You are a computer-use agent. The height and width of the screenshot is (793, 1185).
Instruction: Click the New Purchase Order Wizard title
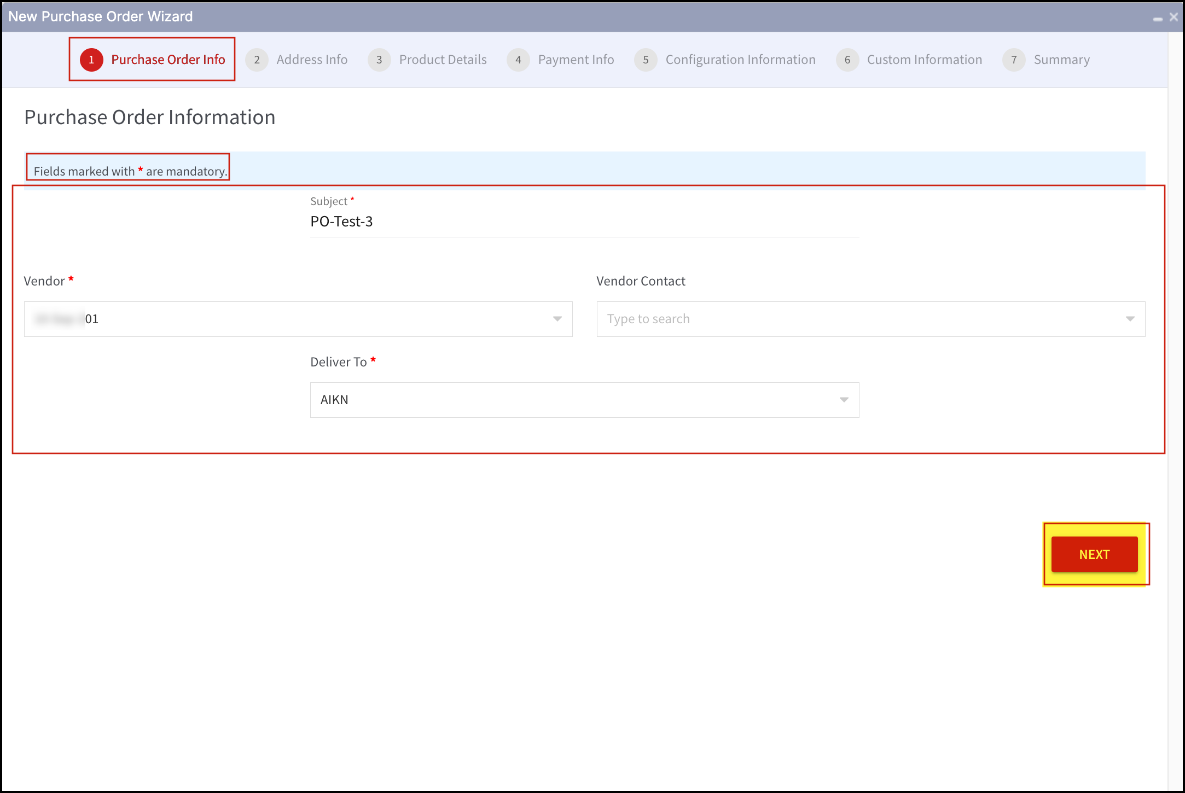101,16
